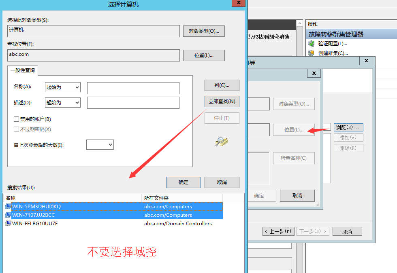Image resolution: width=397 pixels, height=273 pixels.
Task: Click the 选择此对象类型 计算机 field
Action: [x=94, y=31]
